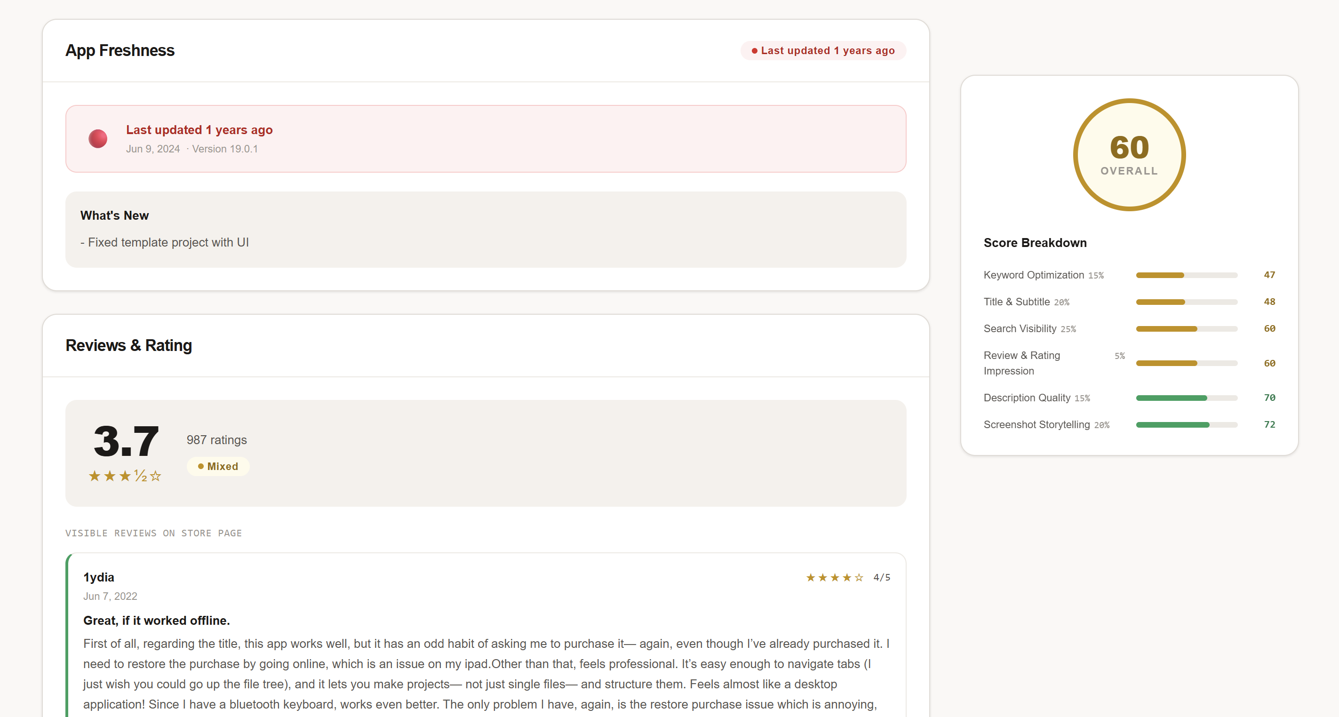1339x717 pixels.
Task: Click the 60 Overall score circle
Action: point(1129,155)
